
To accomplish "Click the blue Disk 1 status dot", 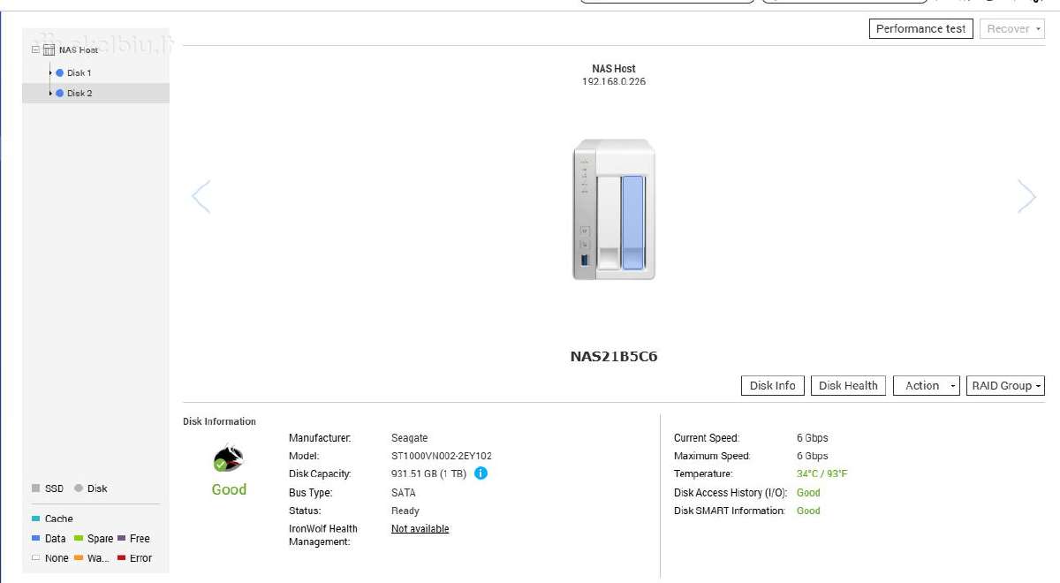I will coord(59,72).
